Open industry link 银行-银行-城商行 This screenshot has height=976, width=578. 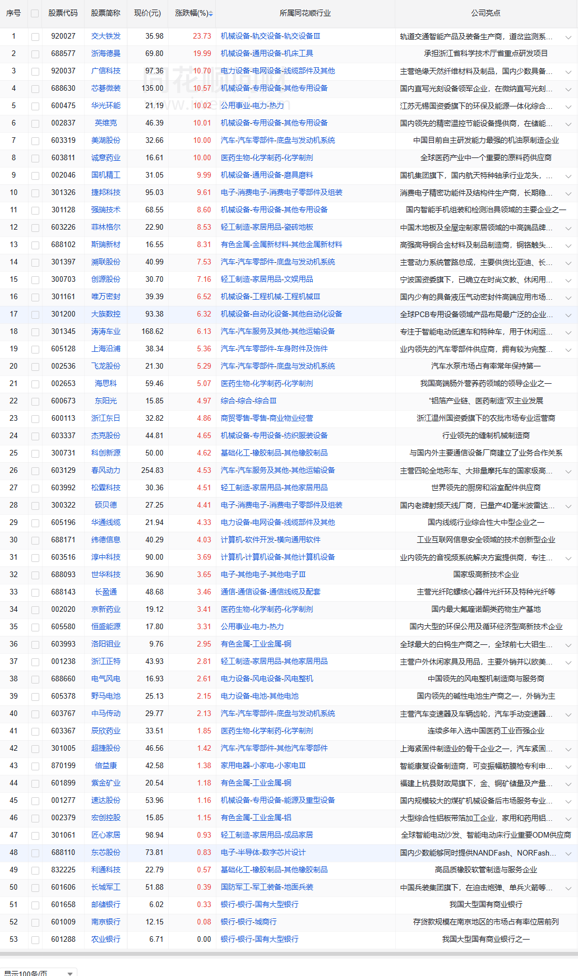(248, 922)
